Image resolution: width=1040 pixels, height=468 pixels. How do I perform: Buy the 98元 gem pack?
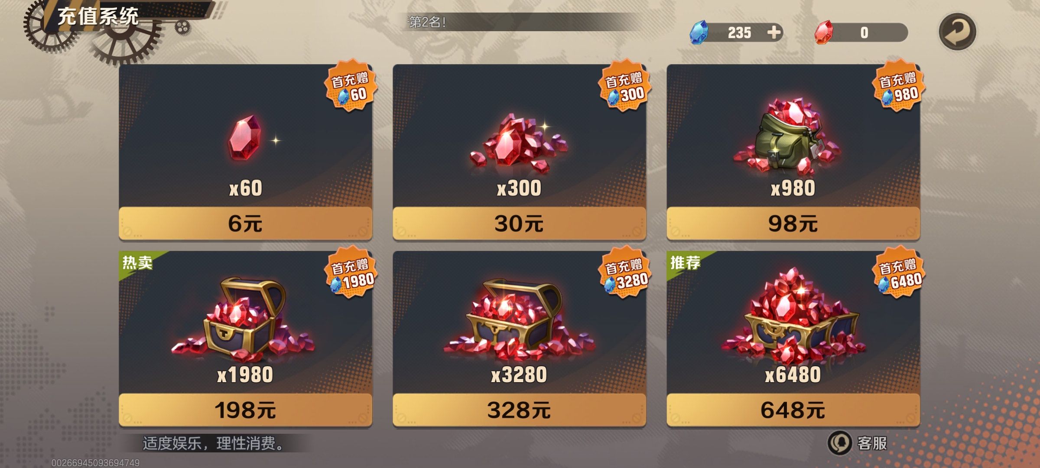pyautogui.click(x=793, y=223)
